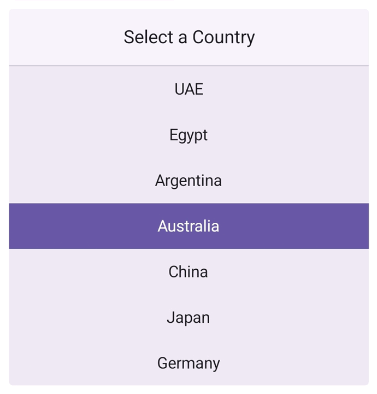Select UAE from the country list
The width and height of the screenshot is (377, 394).
coord(188,89)
